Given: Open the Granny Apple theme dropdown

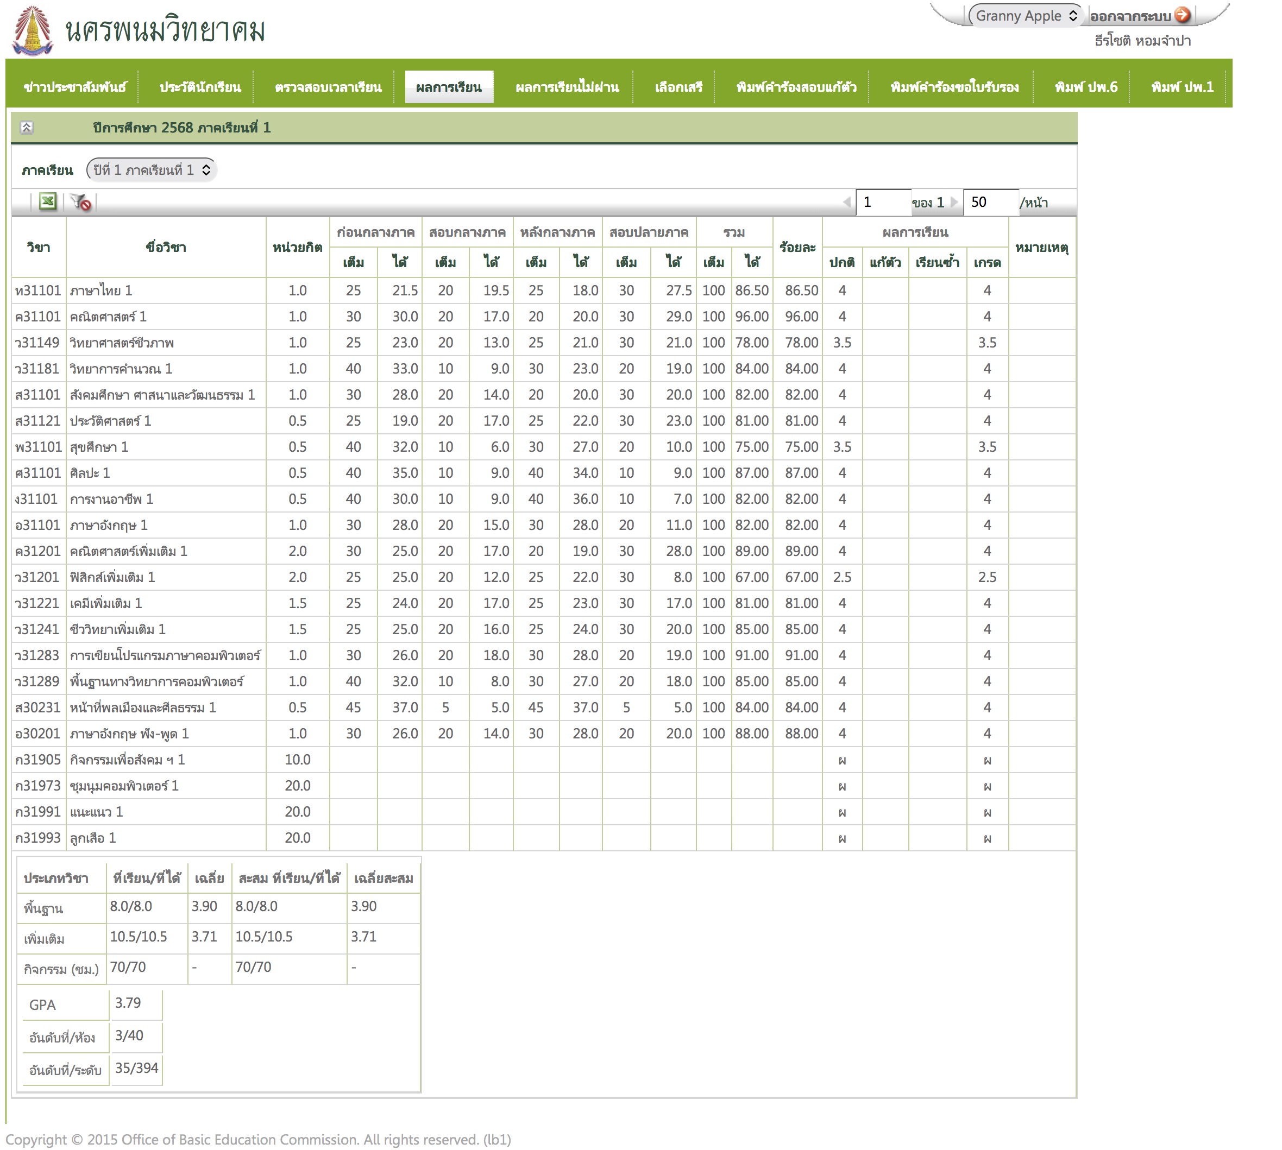Looking at the screenshot, I should [x=1026, y=16].
